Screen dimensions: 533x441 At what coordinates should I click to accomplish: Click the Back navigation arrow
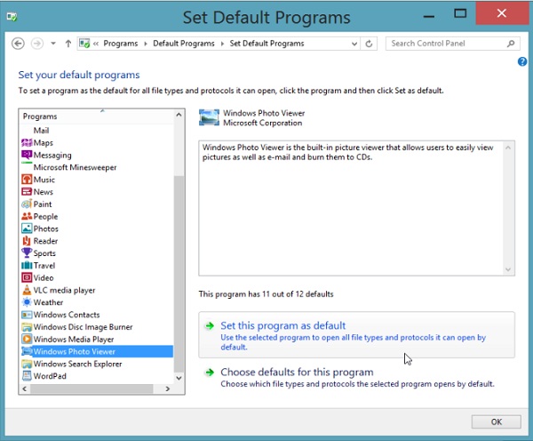[x=18, y=44]
